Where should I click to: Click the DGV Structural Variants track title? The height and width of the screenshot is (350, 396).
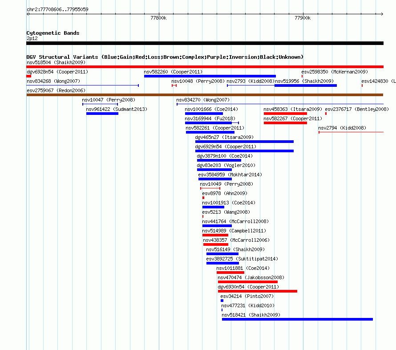coord(165,57)
